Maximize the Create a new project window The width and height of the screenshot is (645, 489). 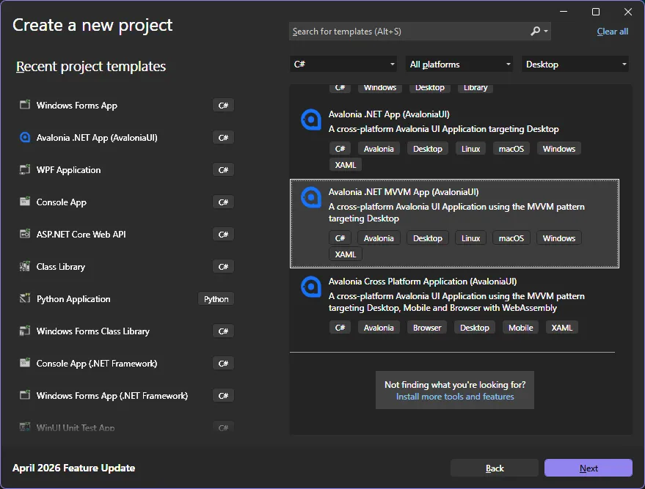(x=596, y=12)
